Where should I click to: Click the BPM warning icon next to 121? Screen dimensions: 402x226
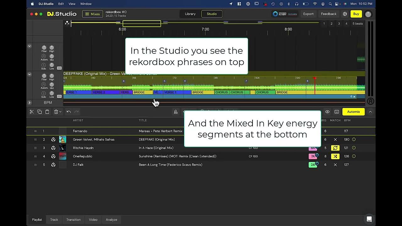(354, 148)
